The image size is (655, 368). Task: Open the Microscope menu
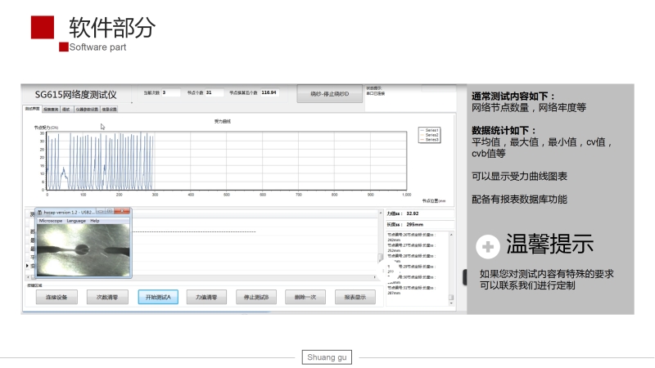pos(50,221)
